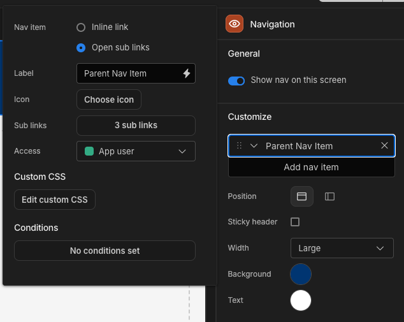Grab the drag handle on Parent Nav Item

(x=239, y=145)
